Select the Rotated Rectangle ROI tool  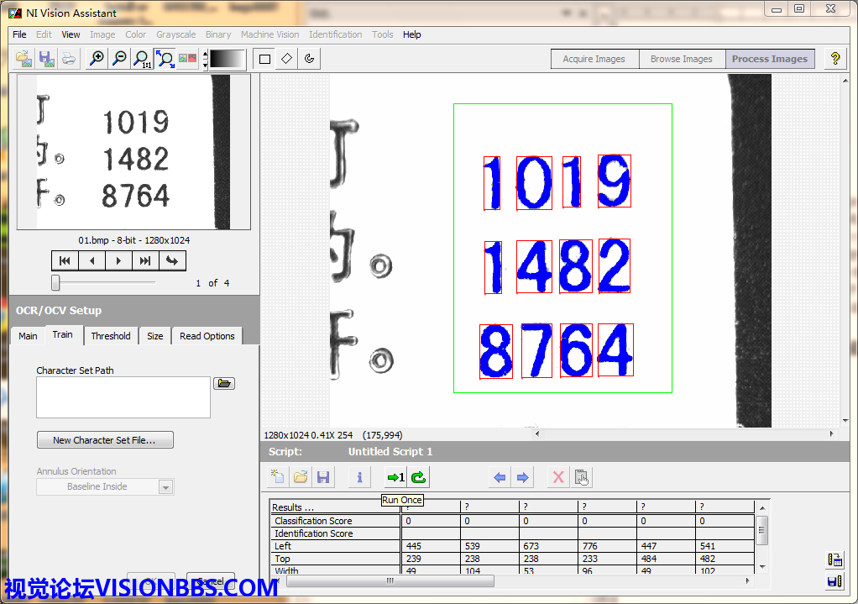coord(287,59)
